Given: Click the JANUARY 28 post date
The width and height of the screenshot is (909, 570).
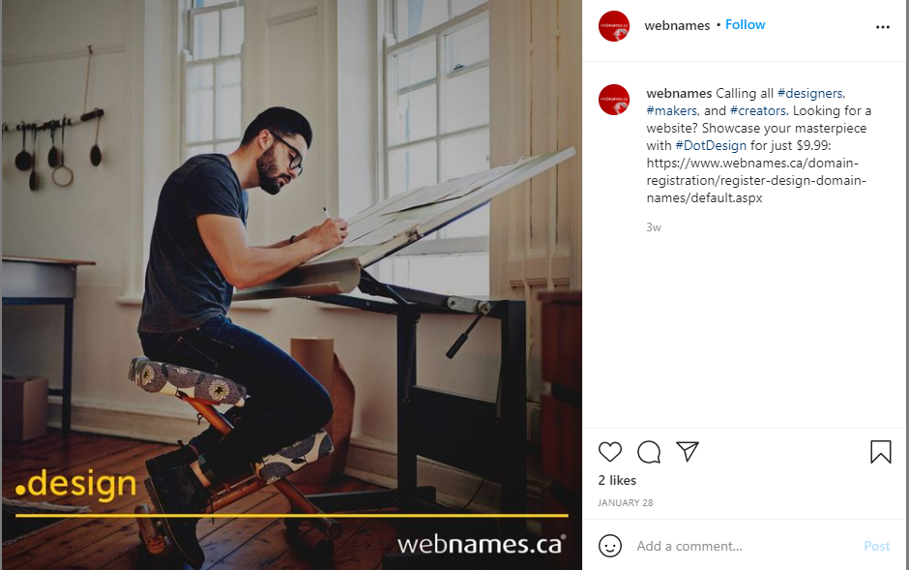Looking at the screenshot, I should click(625, 502).
